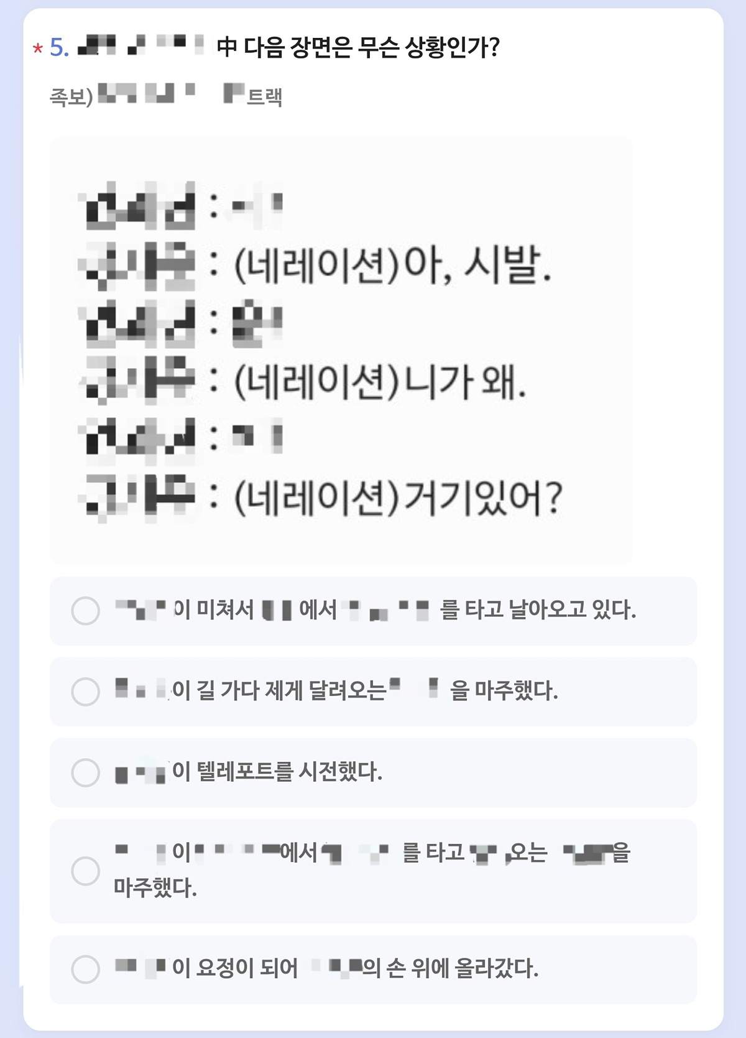Screen dimensions: 746x1038
Task: Select radio button for '길 가다 제게 달려오는' option
Action: point(86,692)
